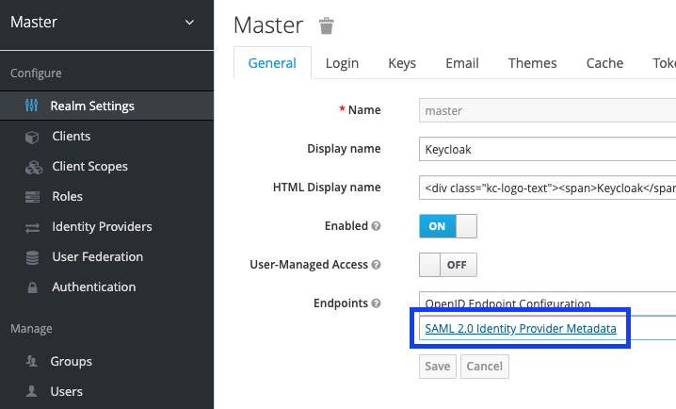Click the Roles list icon
The width and height of the screenshot is (676, 409).
coord(32,197)
